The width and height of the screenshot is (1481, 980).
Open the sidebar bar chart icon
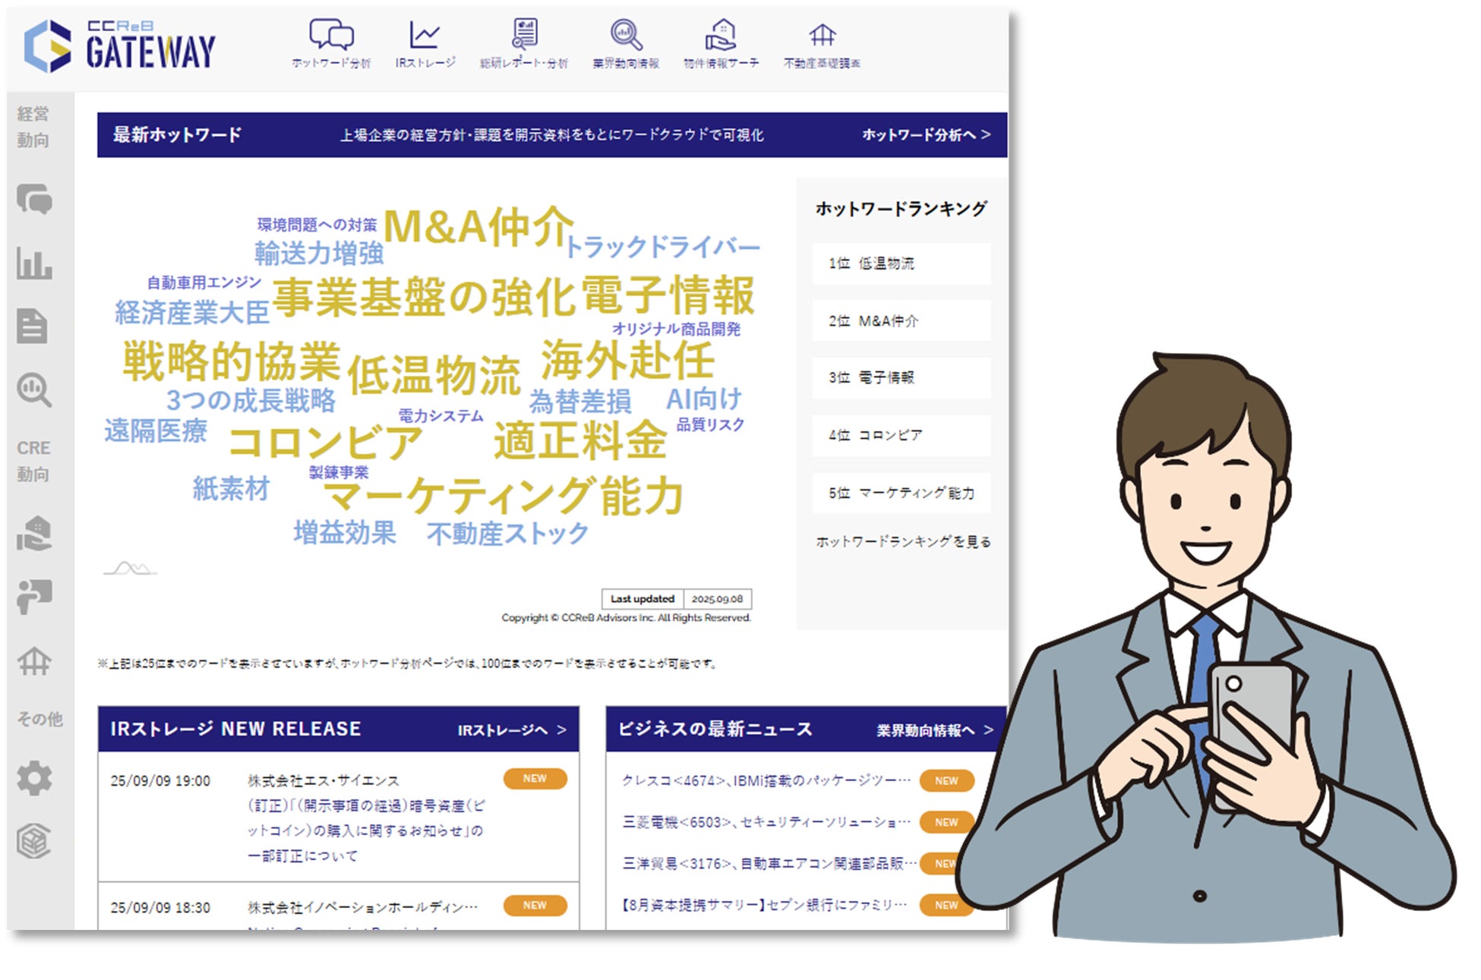[x=34, y=263]
